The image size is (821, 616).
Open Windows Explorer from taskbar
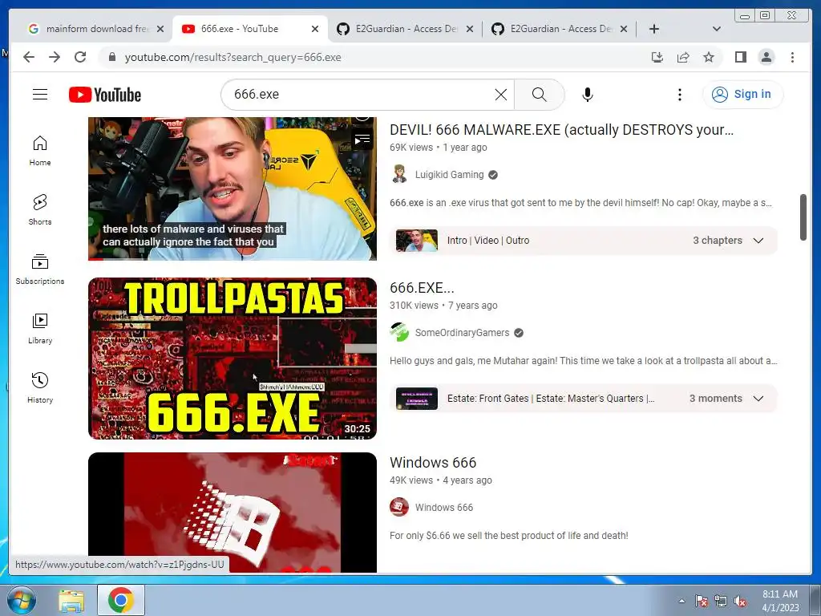[x=71, y=600]
